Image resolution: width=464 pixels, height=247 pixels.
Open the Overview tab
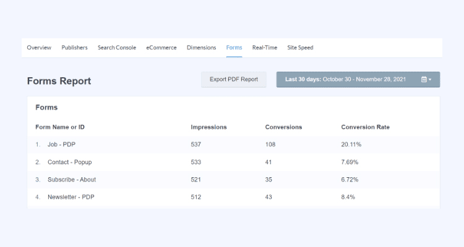click(39, 48)
